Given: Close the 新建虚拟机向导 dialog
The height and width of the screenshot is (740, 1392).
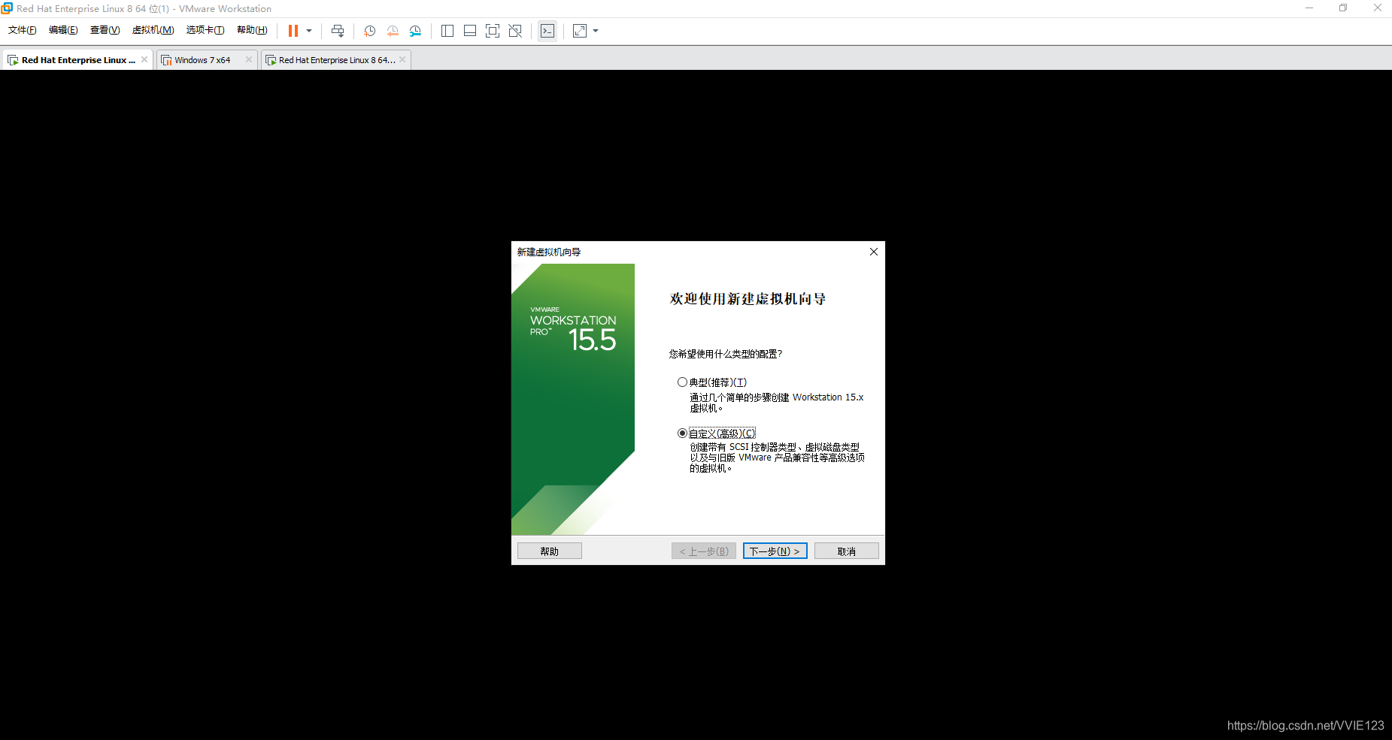Looking at the screenshot, I should pyautogui.click(x=874, y=252).
